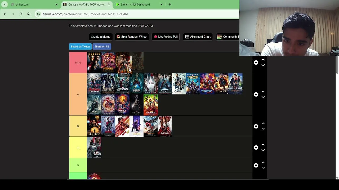View site information icon in address bar
Viewport: 339px width, 190px height.
tap(38, 14)
